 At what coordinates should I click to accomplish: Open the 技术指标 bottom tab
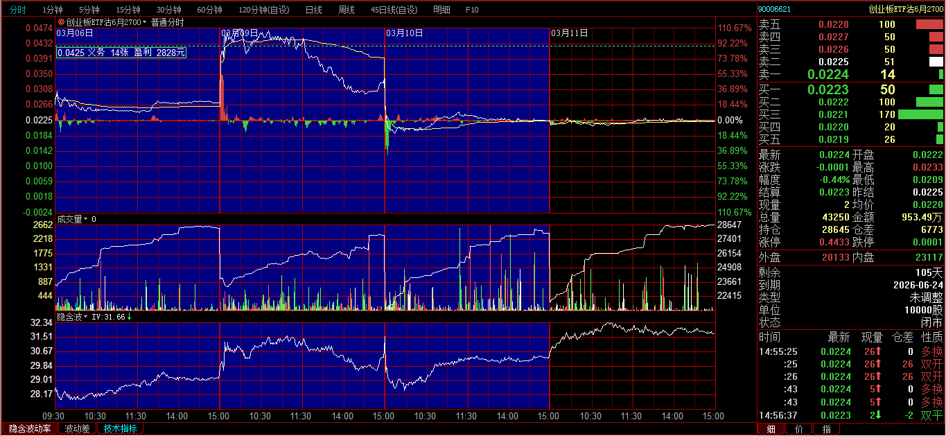(x=120, y=428)
